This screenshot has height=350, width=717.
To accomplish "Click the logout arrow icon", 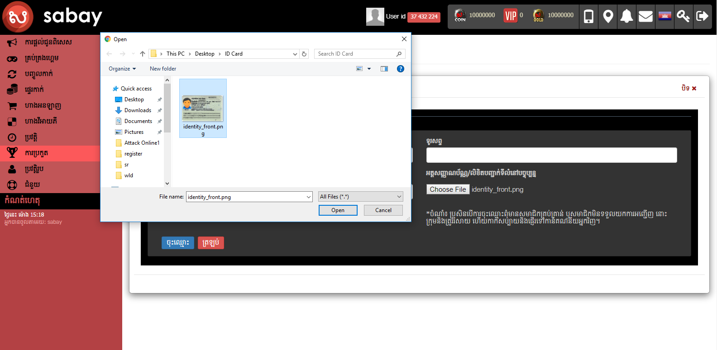I will 702,17.
